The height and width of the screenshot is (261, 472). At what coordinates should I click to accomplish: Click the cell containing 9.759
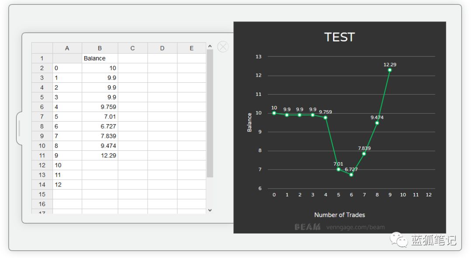pos(100,107)
